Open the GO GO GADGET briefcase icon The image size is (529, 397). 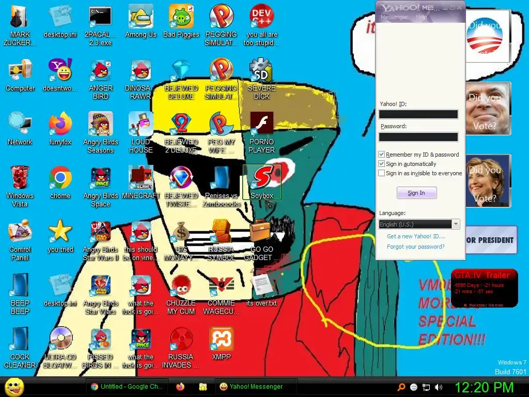262,240
